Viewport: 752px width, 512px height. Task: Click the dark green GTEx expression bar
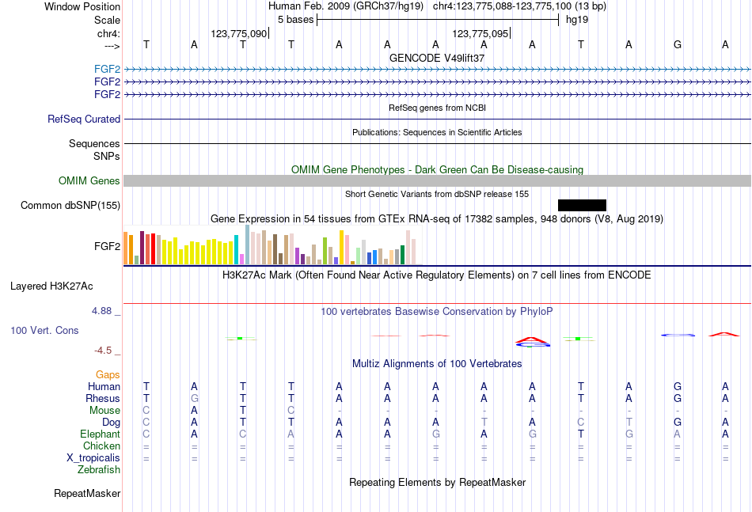(x=402, y=255)
